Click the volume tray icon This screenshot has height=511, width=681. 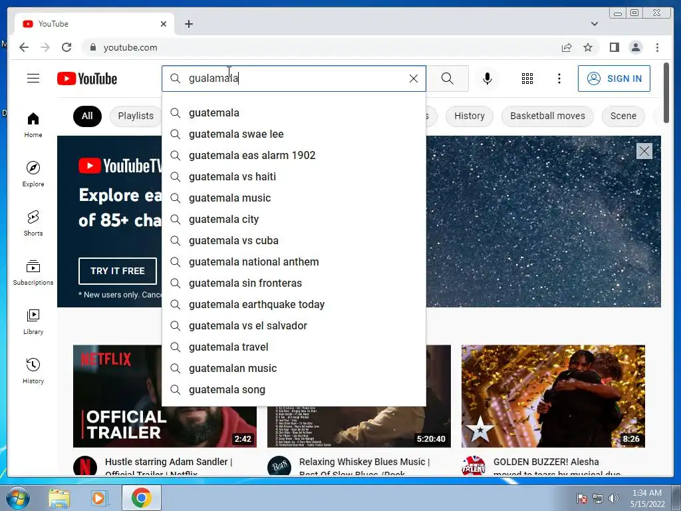click(613, 498)
